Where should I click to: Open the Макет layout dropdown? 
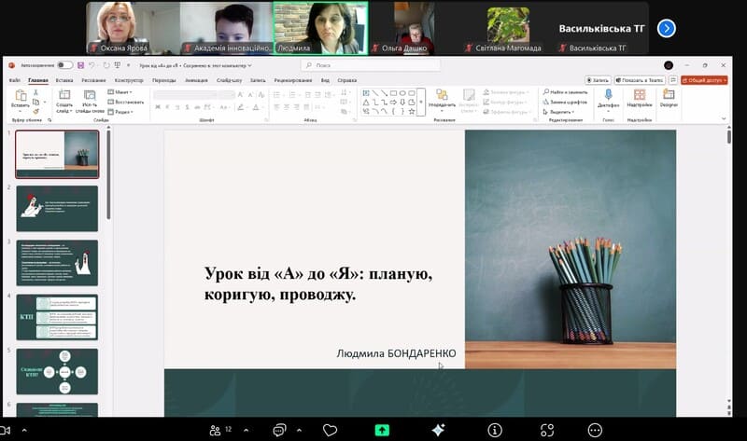120,92
